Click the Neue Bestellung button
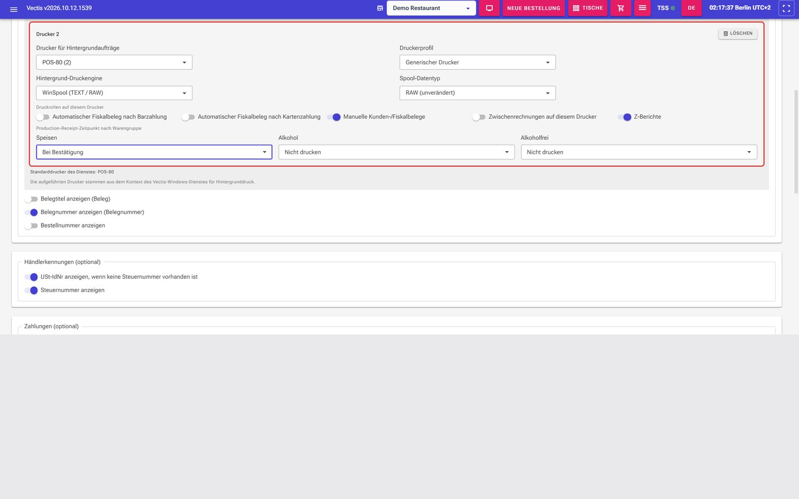The height and width of the screenshot is (499, 799). (x=533, y=8)
